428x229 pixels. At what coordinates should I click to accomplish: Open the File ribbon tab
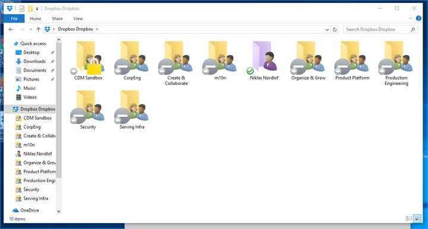coord(14,18)
